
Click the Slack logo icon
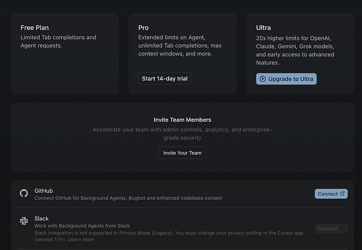(24, 221)
